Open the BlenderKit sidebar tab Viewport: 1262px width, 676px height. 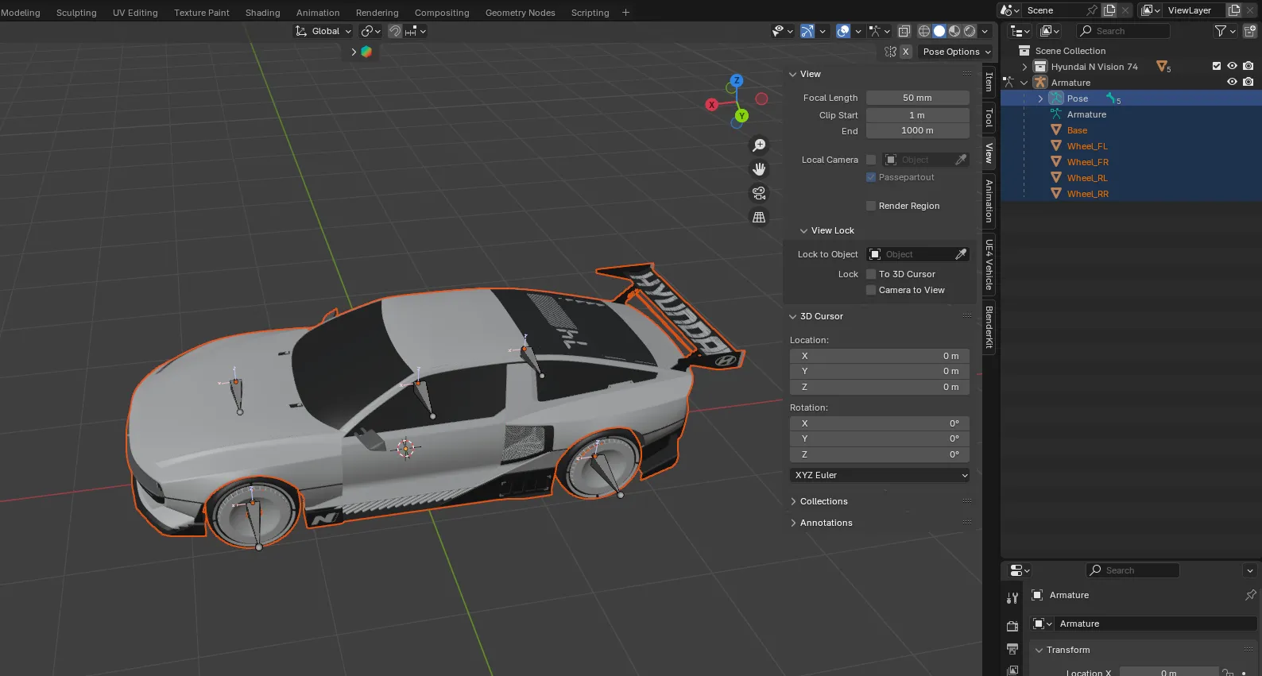tap(989, 326)
